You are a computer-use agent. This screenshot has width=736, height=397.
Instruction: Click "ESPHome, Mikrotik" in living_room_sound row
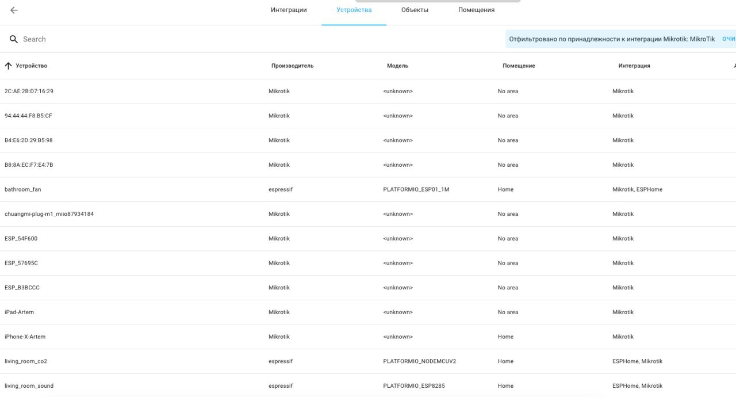(637, 385)
